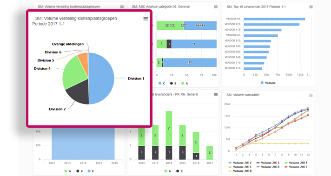Select the blue Division 1 pie slice
331x176 pixels.
[x=101, y=78]
